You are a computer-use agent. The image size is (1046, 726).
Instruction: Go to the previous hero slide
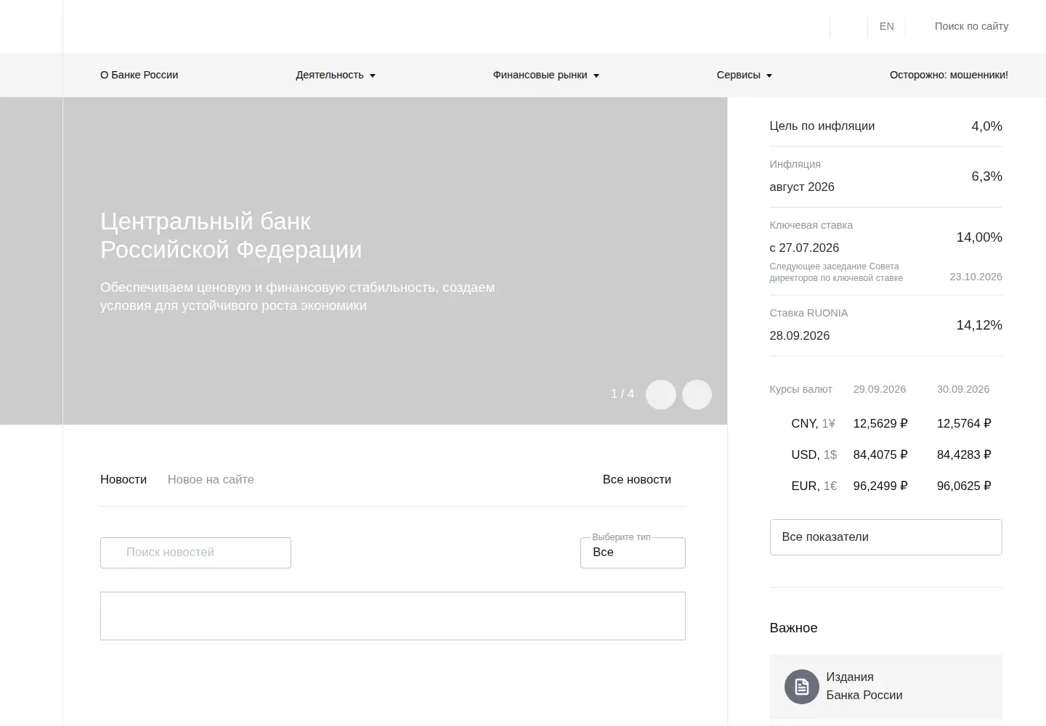coord(661,394)
